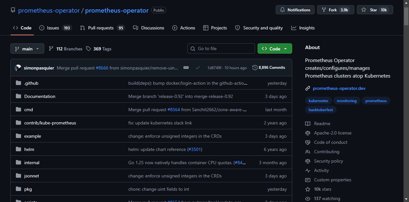Click the repository icon beside prometheus-operator owner
This screenshot has height=202, width=409.
tap(13, 10)
